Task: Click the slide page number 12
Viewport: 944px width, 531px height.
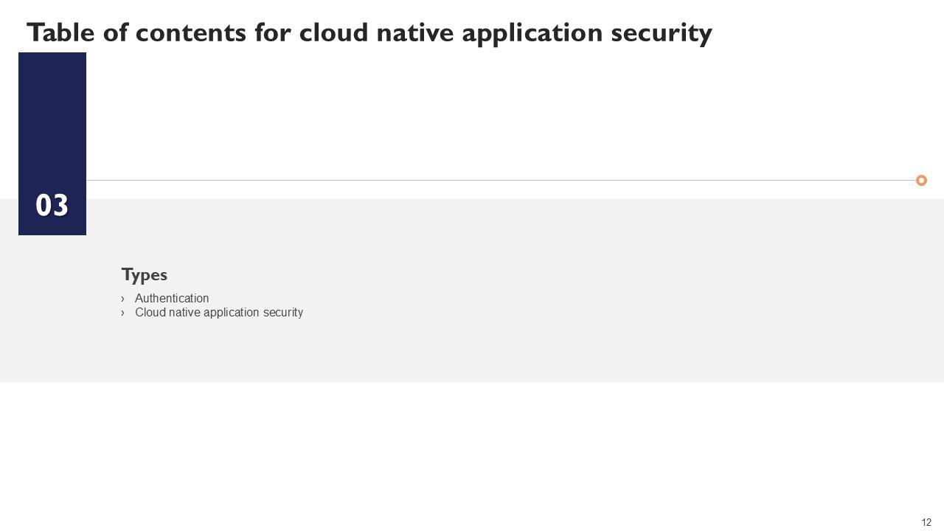Action: click(926, 522)
